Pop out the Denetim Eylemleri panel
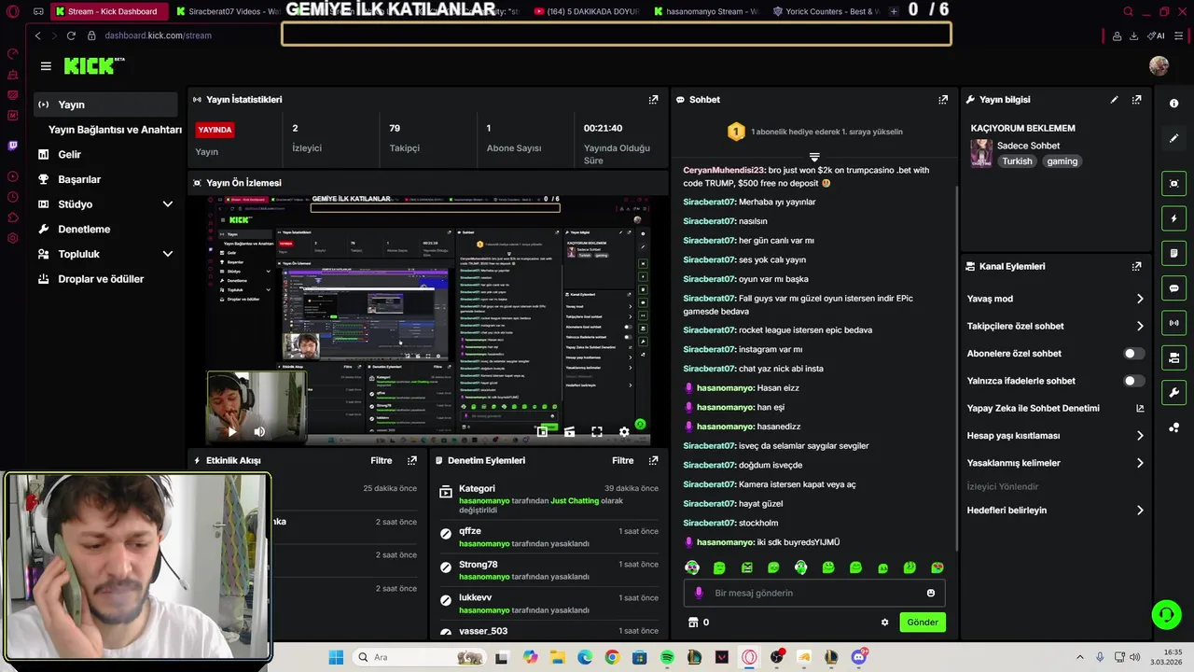This screenshot has width=1194, height=672. point(653,460)
